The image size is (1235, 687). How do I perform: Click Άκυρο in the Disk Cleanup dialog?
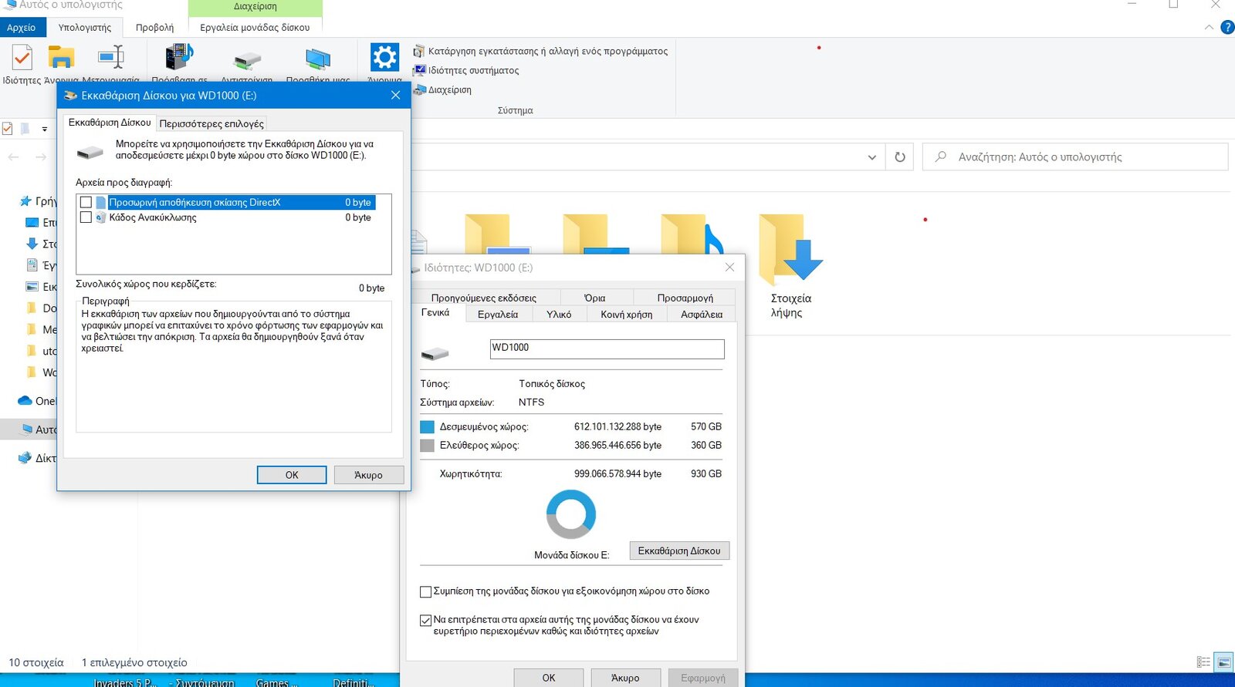[x=368, y=475]
